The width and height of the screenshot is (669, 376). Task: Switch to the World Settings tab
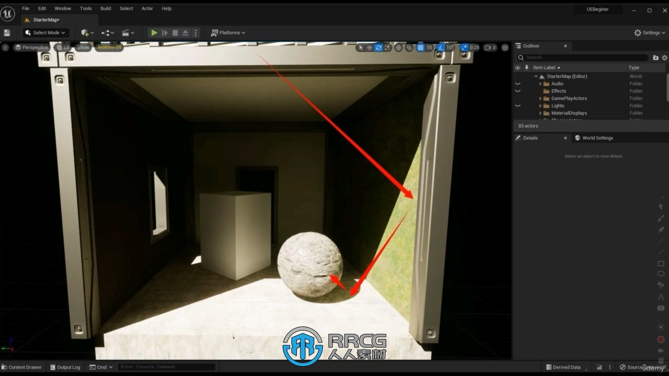click(x=594, y=138)
